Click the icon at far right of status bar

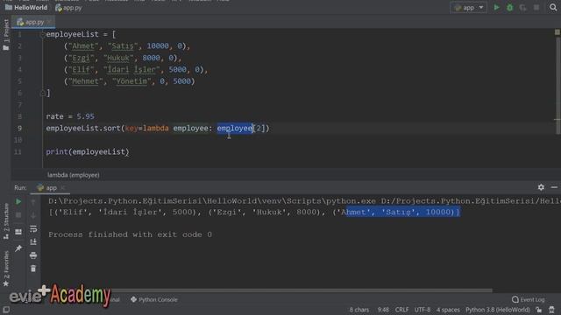551,310
